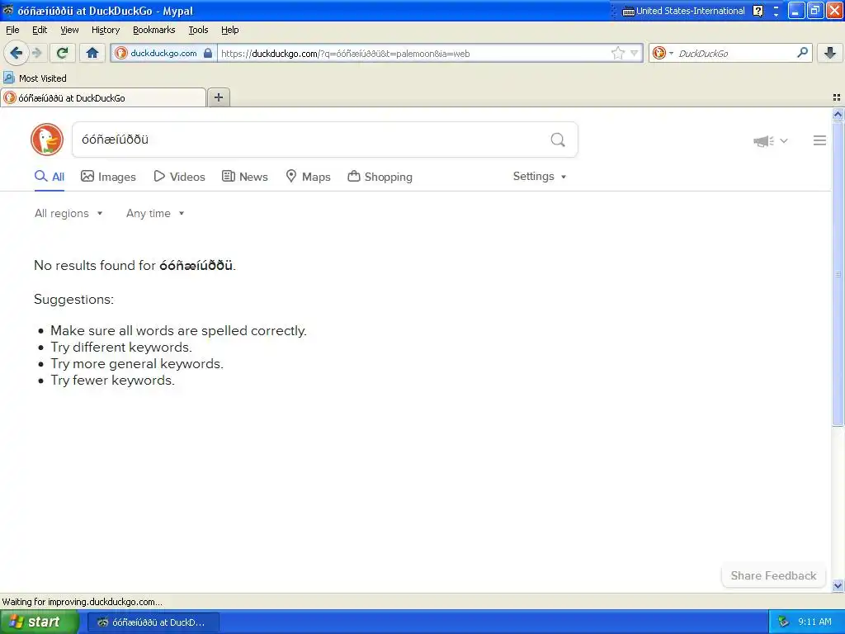This screenshot has width=845, height=634.
Task: Bookmark this page with the star icon
Action: tap(617, 53)
